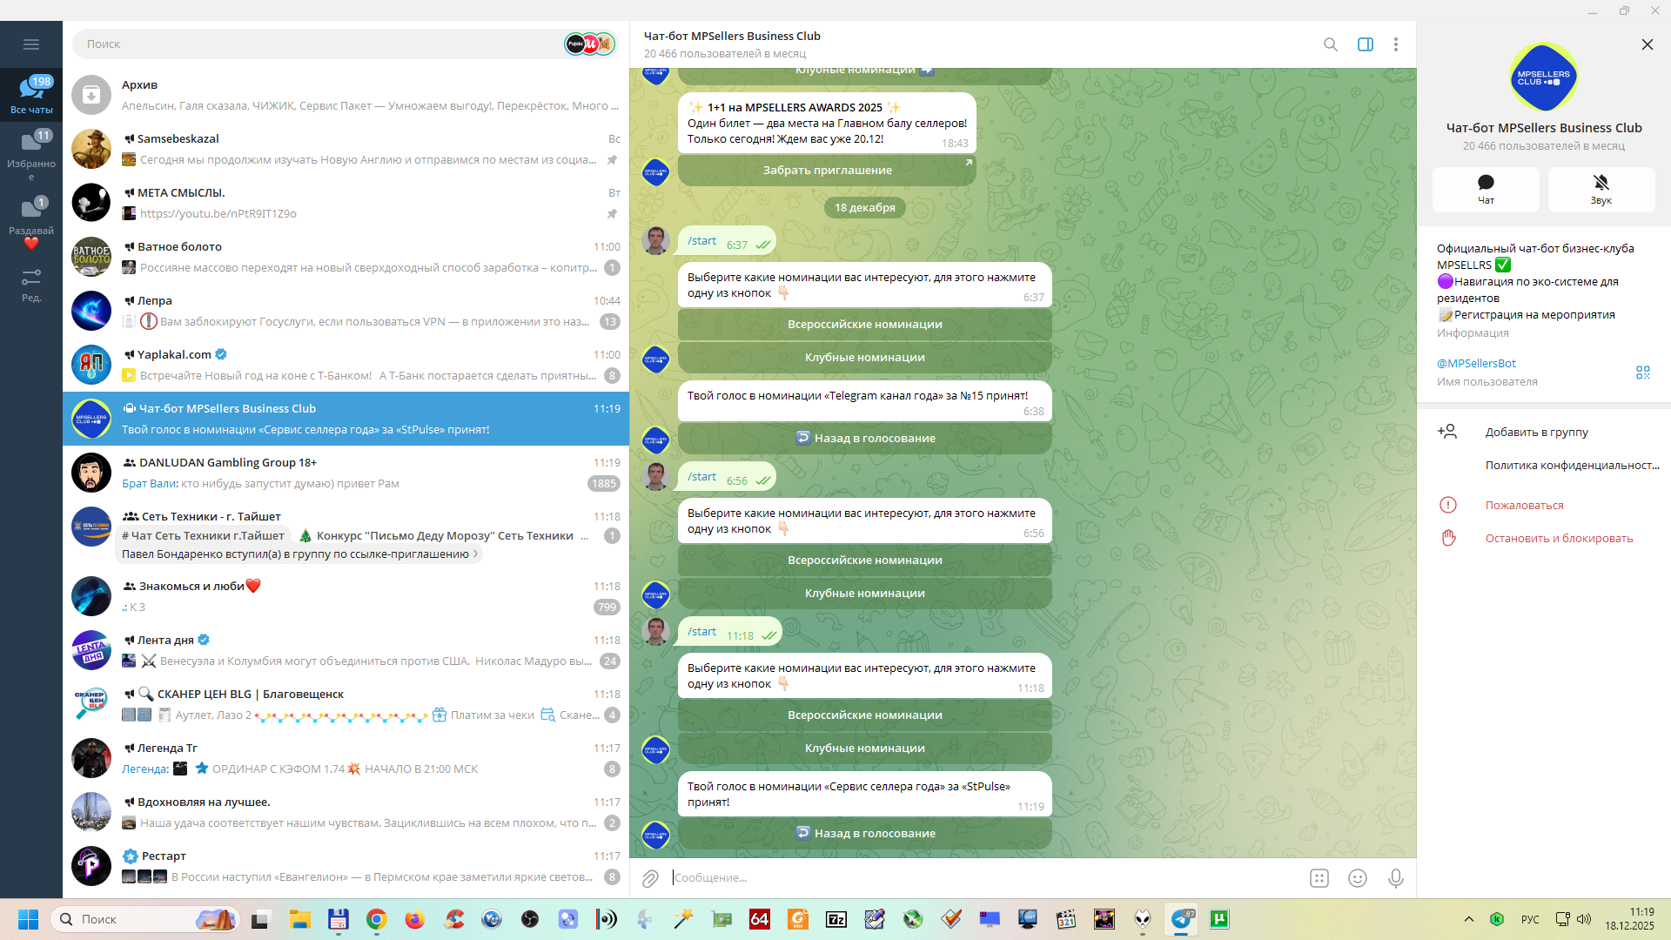Viewport: 1671px width, 940px height.
Task: Search within the current chat
Action: coord(1330,44)
